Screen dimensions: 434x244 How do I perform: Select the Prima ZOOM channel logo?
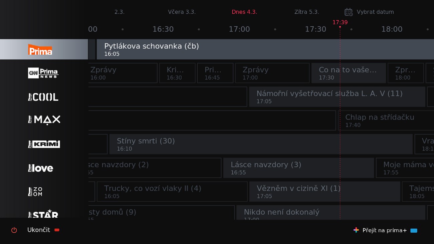[x=35, y=192]
